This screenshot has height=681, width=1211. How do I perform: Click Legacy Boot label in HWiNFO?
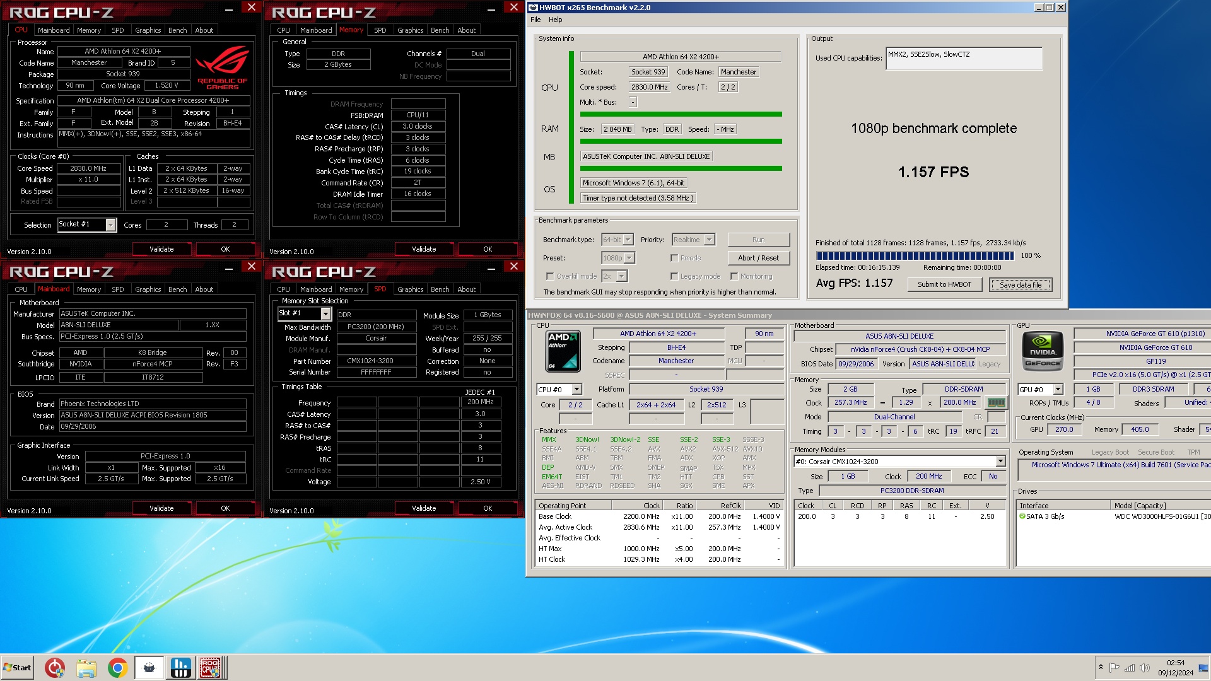click(x=1110, y=452)
